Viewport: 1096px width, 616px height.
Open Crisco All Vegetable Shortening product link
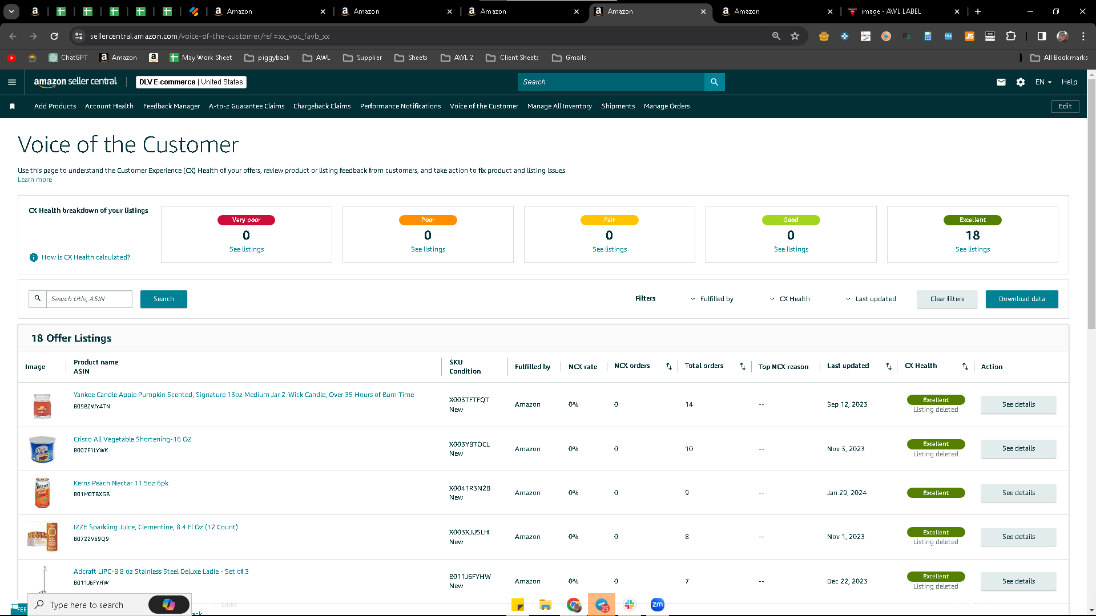tap(132, 439)
